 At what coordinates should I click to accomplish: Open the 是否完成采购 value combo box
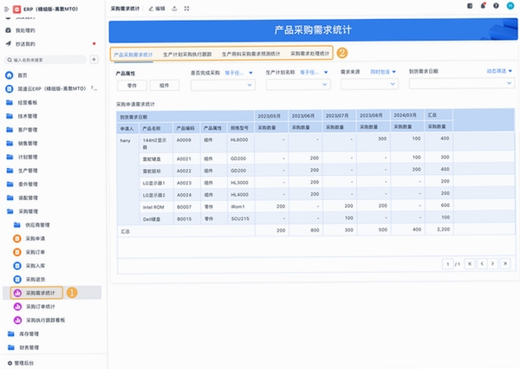[x=223, y=85]
